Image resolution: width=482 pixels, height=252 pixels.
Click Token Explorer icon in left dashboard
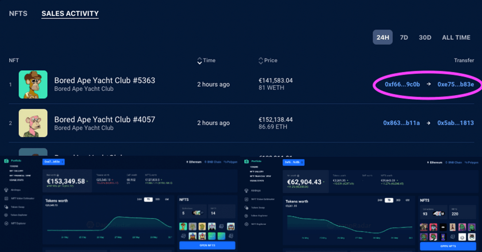[6, 215]
